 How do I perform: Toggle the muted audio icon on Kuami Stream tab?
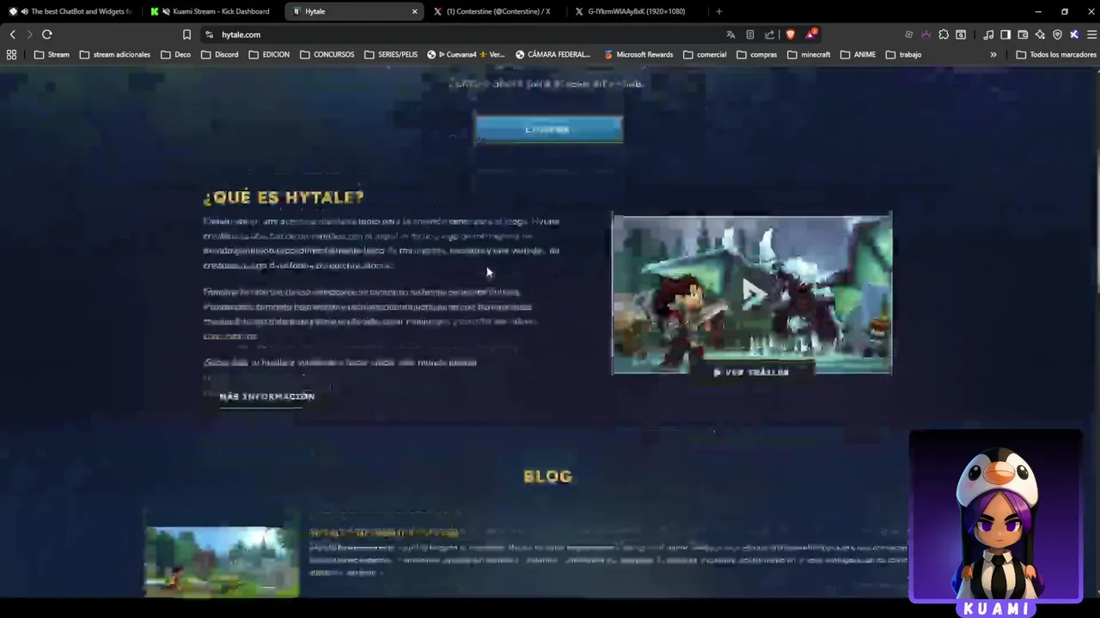(165, 11)
